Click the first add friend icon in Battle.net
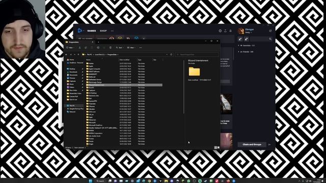This screenshot has height=183, width=326. [240, 39]
